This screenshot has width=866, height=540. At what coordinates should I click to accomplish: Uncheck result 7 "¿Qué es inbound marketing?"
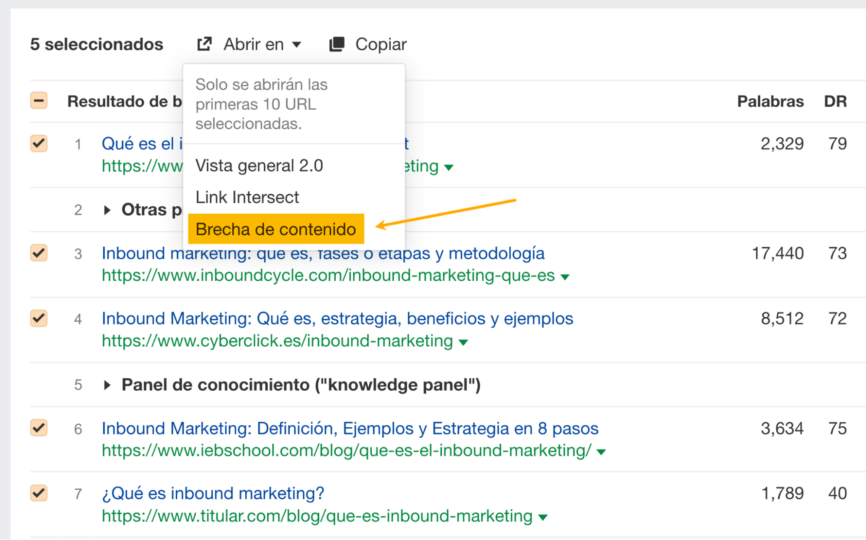38,493
